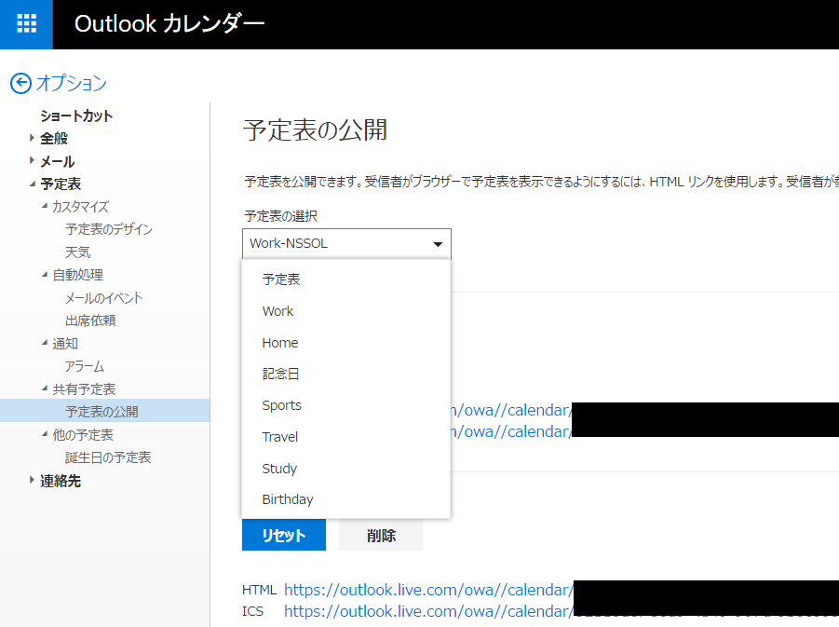Screen dimensions: 839x627
Task: Click the 予定表 top-level tree label
Action: pos(61,184)
